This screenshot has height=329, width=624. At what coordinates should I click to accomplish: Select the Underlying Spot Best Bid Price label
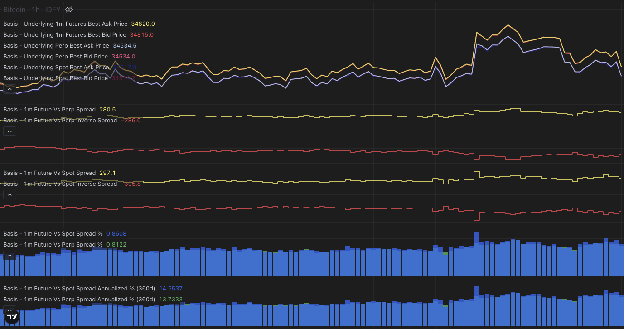[55, 78]
